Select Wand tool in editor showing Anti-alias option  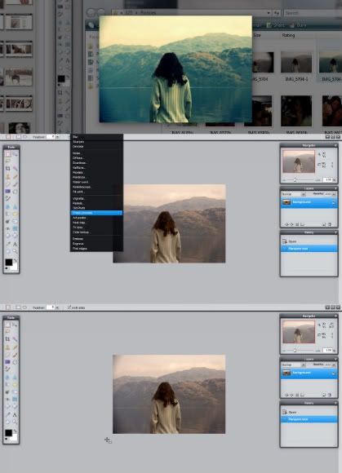click(x=15, y=339)
